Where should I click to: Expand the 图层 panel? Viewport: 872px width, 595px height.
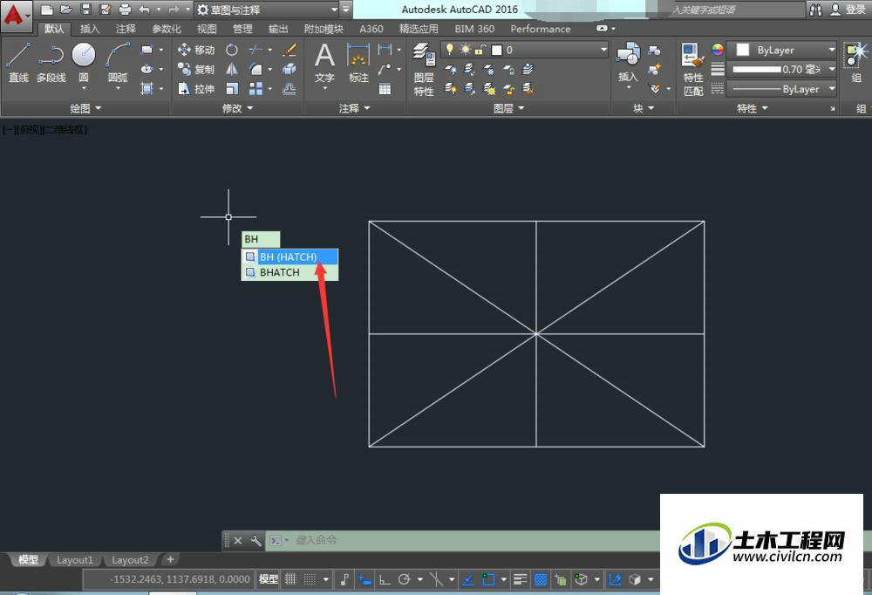(509, 108)
